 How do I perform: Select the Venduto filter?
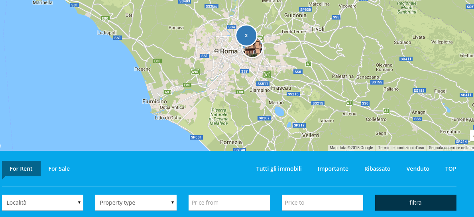pos(418,169)
